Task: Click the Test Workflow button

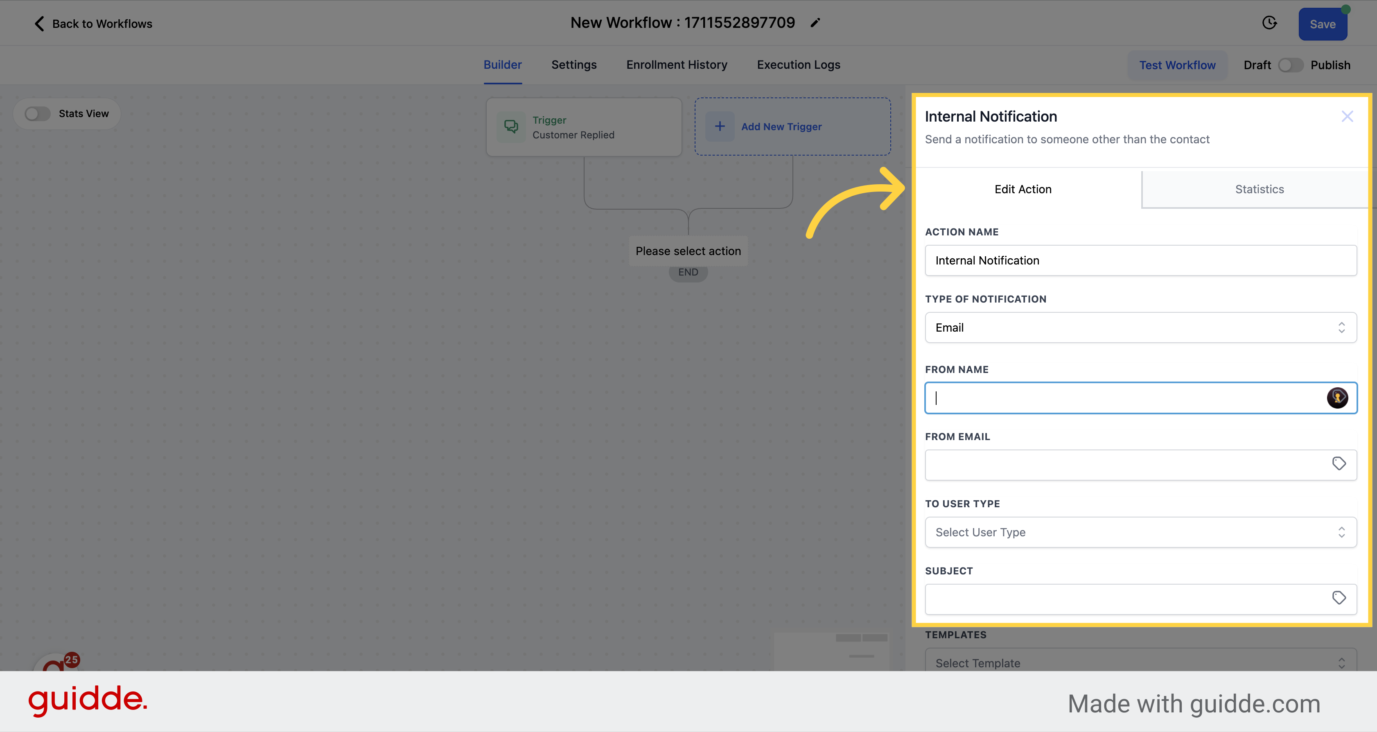Action: (x=1178, y=65)
